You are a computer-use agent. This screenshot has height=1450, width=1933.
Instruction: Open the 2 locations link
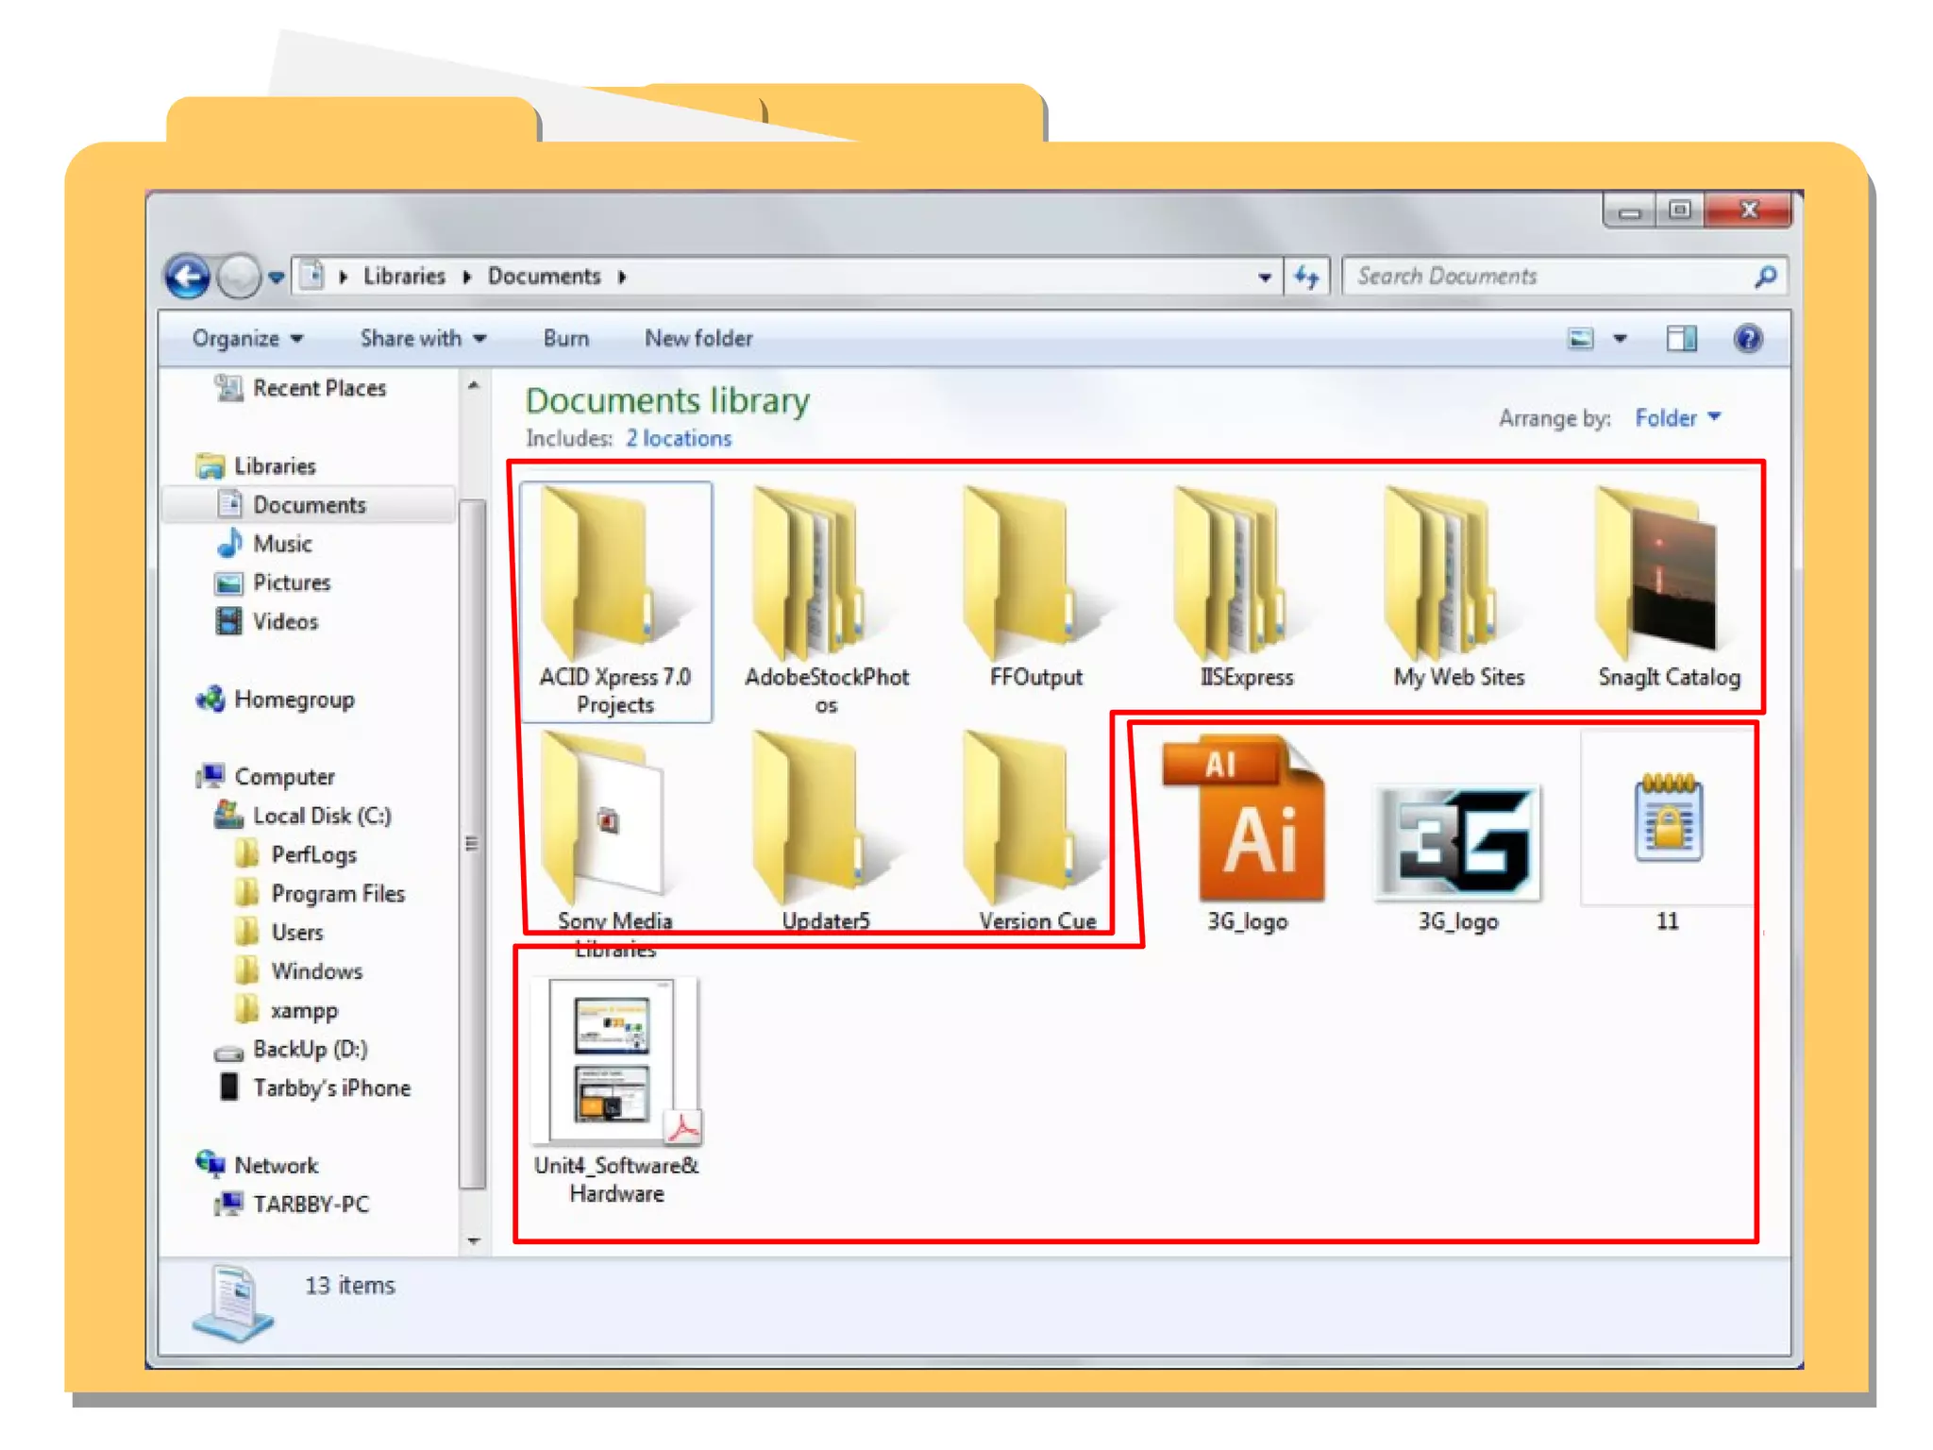click(x=679, y=438)
